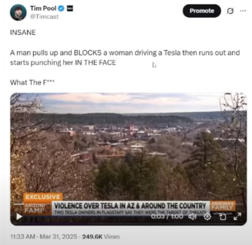The height and width of the screenshot is (245, 252).
Task: Select the tweet text about Tesla
Action: click(125, 57)
